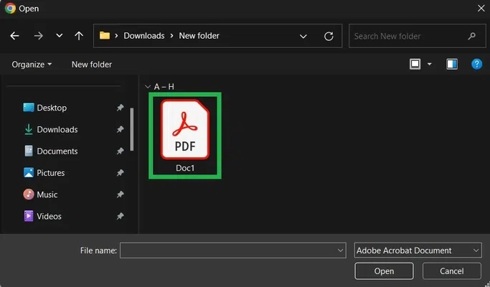
Task: Expand the File name dropdown arrow
Action: [x=340, y=250]
